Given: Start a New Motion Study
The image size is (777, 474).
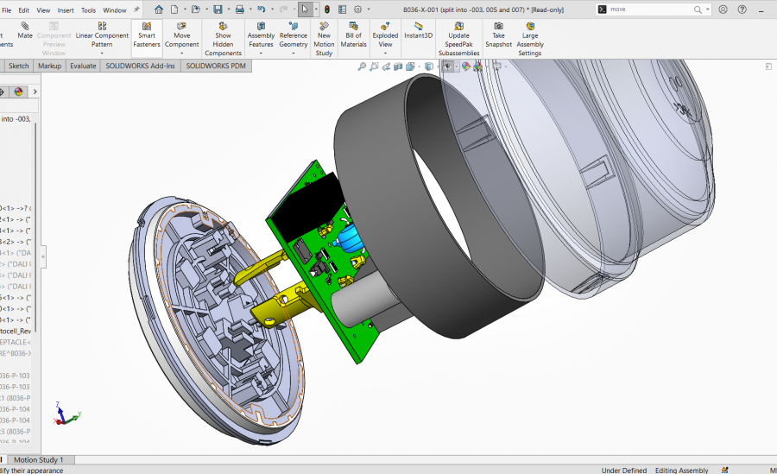Looking at the screenshot, I should (324, 39).
